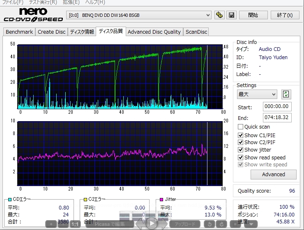Click inside the jitter graph
304x230 pixels.
tap(120, 154)
